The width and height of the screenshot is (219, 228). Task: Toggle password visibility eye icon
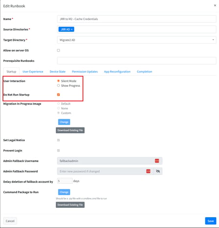158,171
